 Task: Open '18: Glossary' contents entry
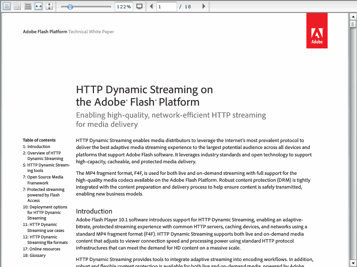click(34, 255)
